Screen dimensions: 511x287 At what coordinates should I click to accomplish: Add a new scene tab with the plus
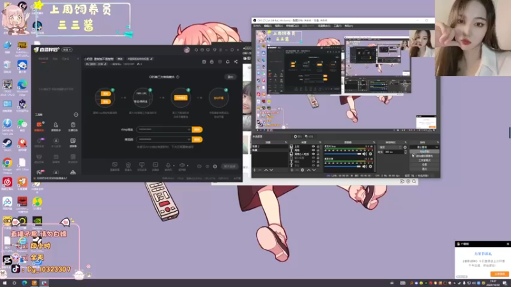click(78, 59)
